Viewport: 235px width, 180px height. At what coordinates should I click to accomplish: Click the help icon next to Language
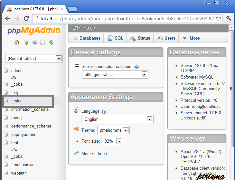point(103,112)
